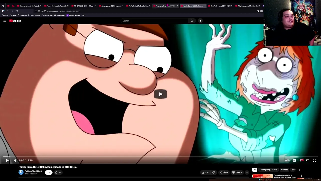Viewport: 321px width, 181px height.
Task: Start voice search with the microphone icon
Action: click(200, 21)
